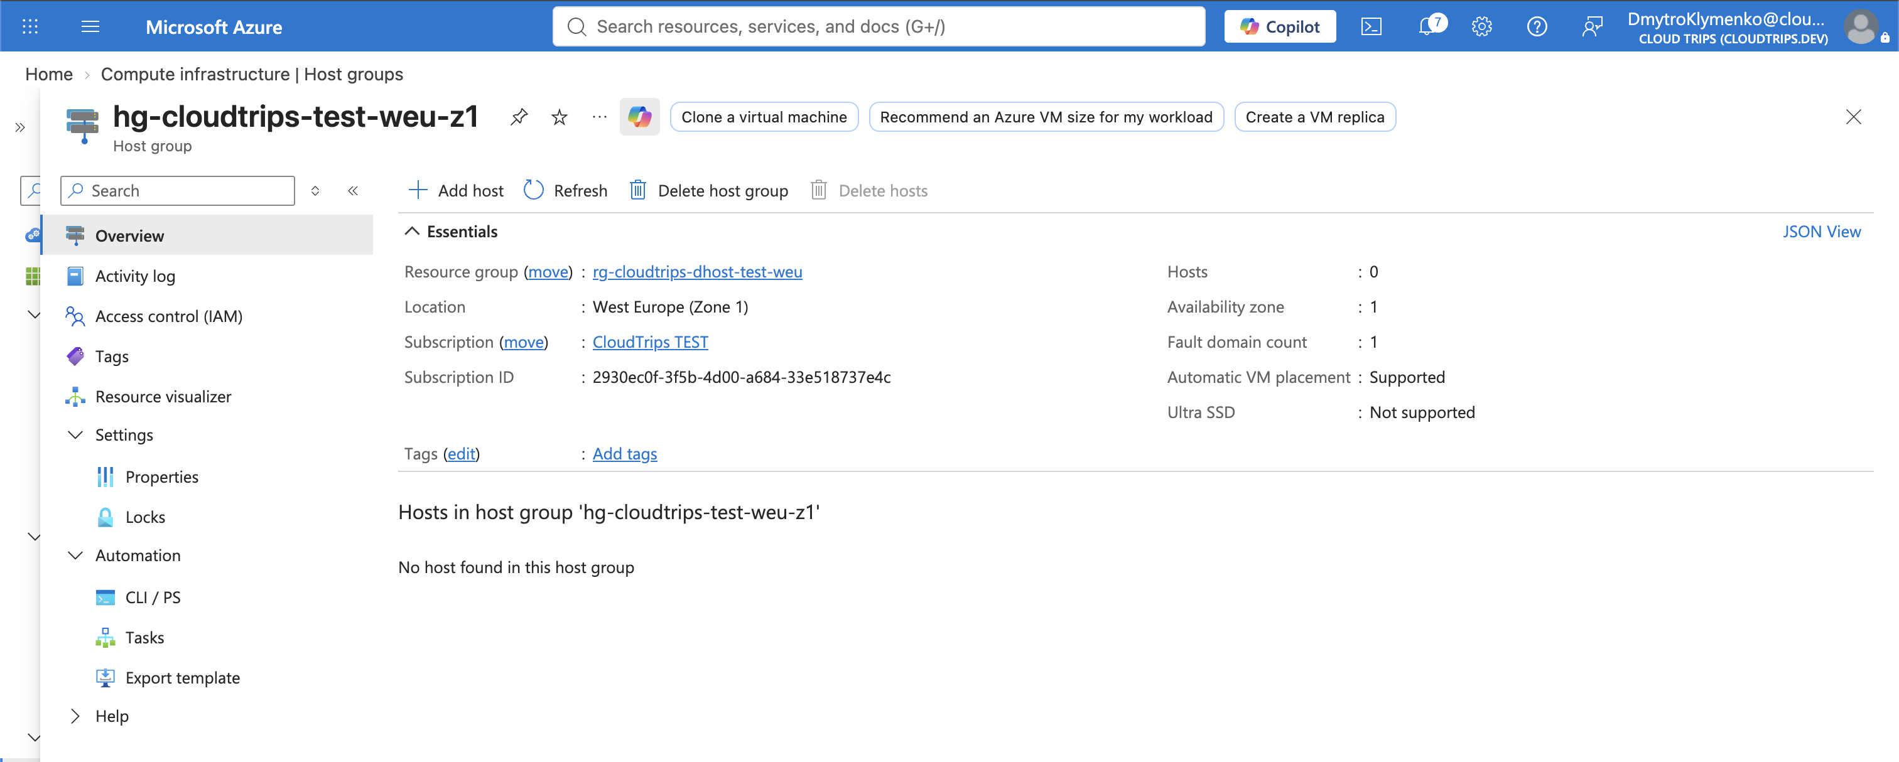Click move link next to Subscription
This screenshot has width=1899, height=762.
523,342
